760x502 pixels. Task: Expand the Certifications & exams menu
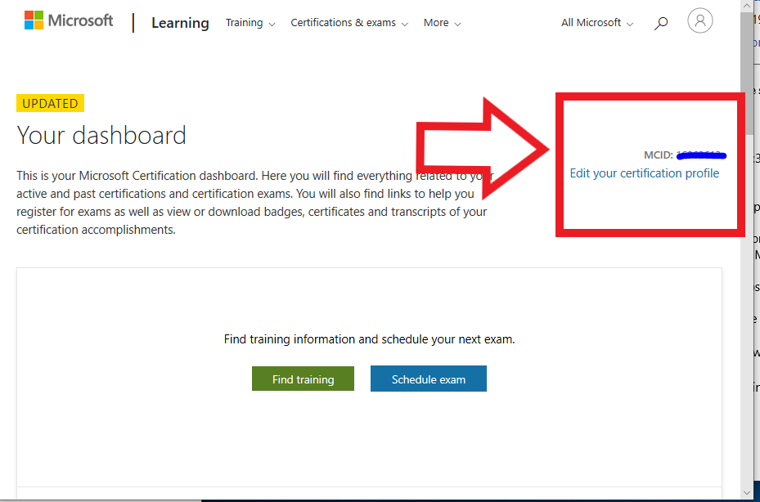pyautogui.click(x=349, y=23)
